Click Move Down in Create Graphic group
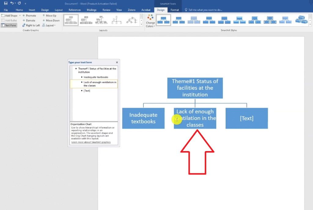The height and width of the screenshot is (210, 313). pyautogui.click(x=51, y=20)
